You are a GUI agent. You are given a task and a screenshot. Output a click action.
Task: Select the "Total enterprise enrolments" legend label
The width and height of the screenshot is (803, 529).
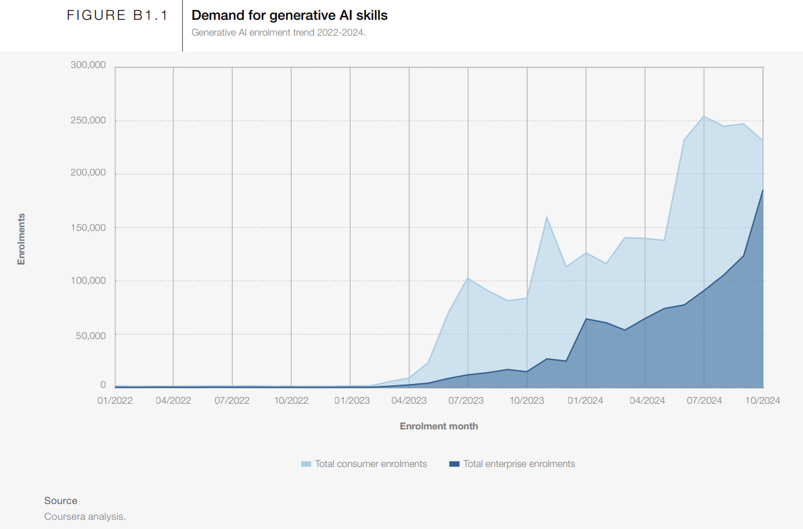click(x=519, y=464)
